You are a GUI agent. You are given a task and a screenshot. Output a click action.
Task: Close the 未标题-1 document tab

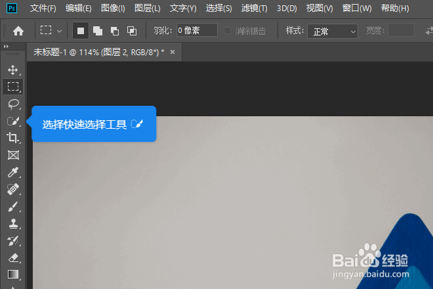(x=173, y=52)
